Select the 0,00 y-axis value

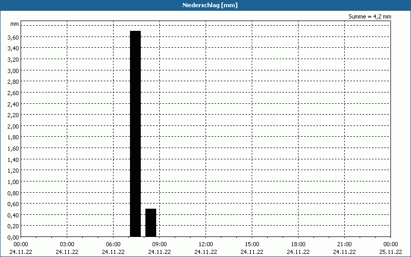tap(13, 237)
